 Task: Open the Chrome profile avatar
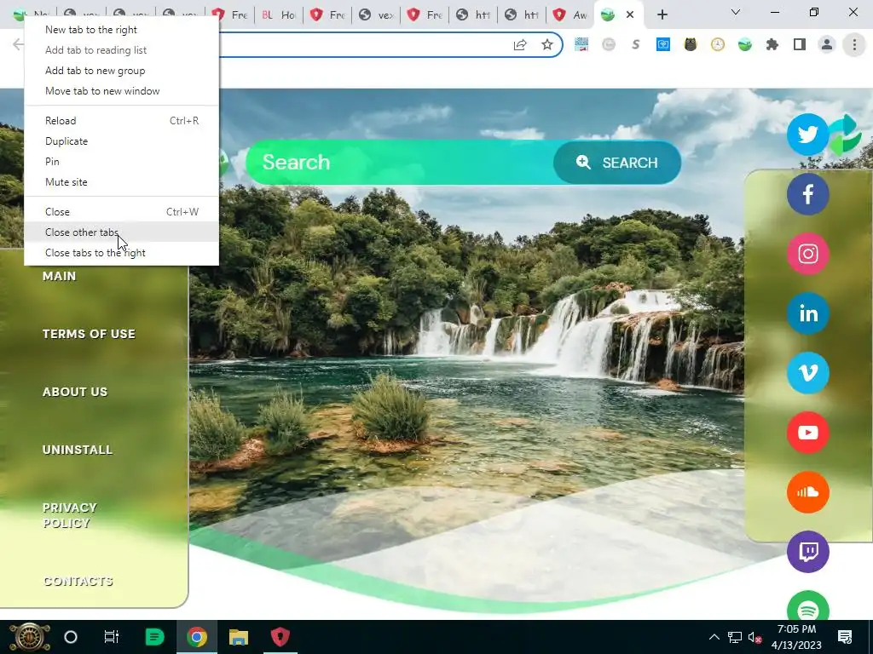827,44
